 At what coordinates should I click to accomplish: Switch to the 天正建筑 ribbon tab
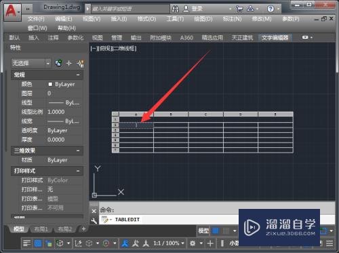(x=242, y=37)
